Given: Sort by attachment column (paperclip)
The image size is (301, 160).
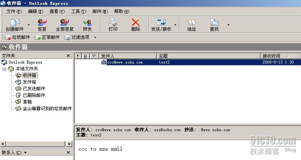Looking at the screenshot, I should (x=85, y=56).
